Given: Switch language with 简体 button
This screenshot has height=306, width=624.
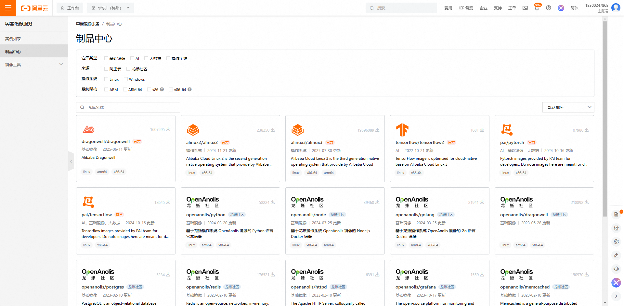Looking at the screenshot, I should [574, 8].
